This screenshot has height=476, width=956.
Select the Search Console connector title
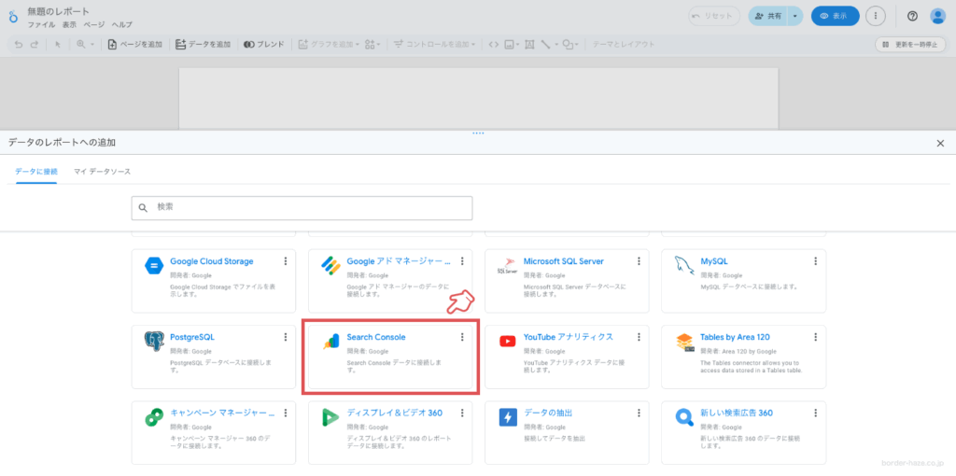(x=376, y=337)
